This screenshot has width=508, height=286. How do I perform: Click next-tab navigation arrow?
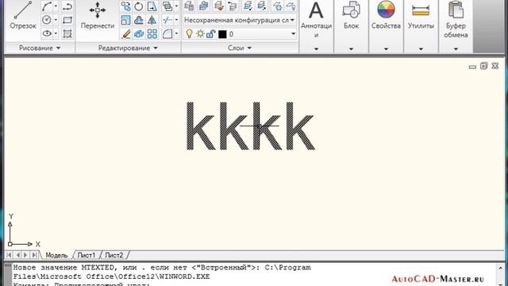click(x=25, y=255)
